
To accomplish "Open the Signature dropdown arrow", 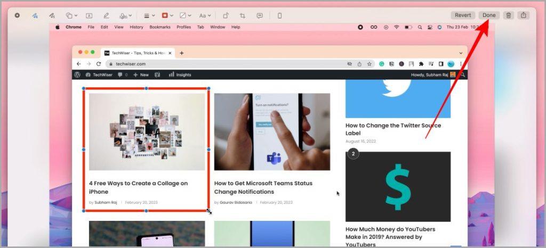I will 130,15.
